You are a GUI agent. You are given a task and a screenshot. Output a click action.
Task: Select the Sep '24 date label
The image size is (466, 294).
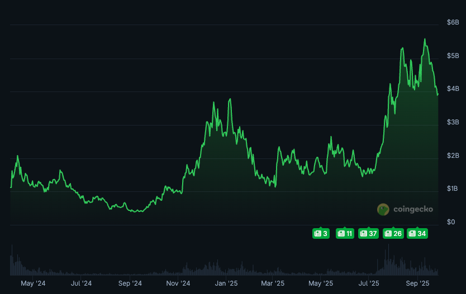[x=130, y=283]
